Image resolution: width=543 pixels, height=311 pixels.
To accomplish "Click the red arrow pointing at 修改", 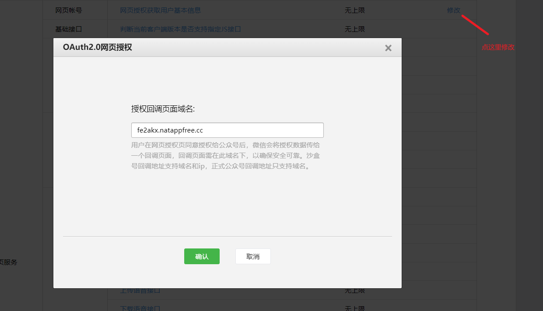I will tap(475, 25).
